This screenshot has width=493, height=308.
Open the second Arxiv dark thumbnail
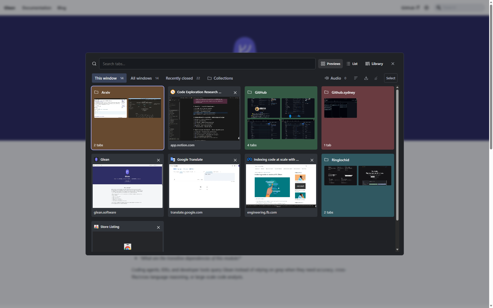point(145,108)
